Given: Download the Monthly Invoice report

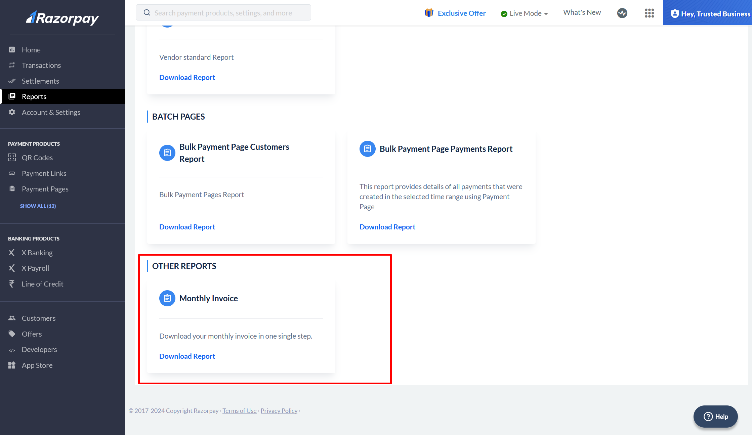Looking at the screenshot, I should 187,356.
